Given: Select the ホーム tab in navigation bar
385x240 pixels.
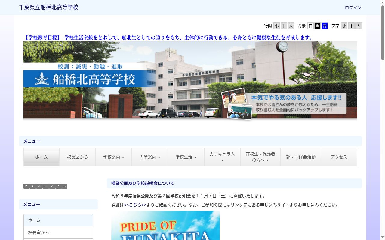Looking at the screenshot, I should click(42, 157).
